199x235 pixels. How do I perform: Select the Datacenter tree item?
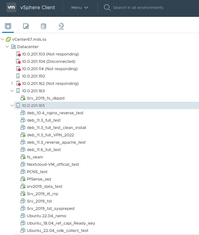click(28, 47)
